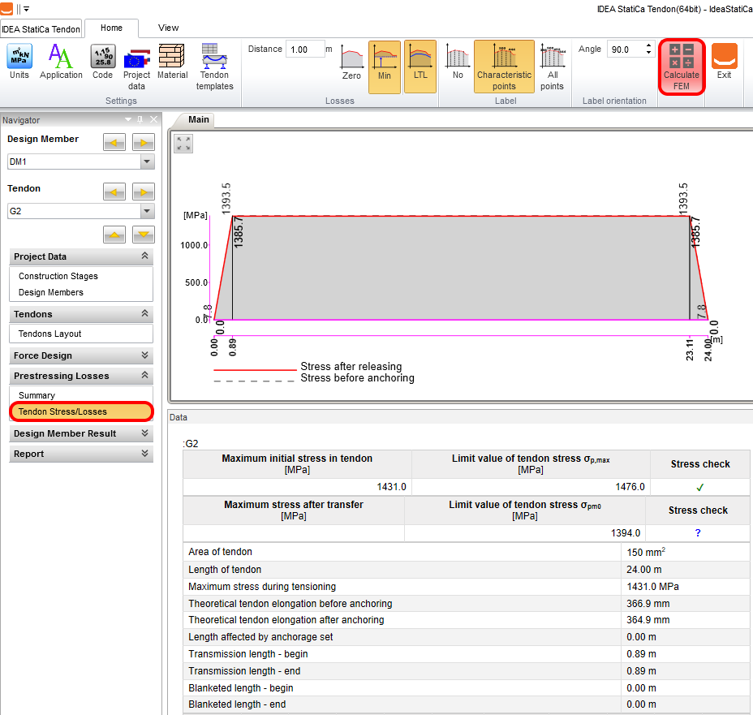Image resolution: width=753 pixels, height=715 pixels.
Task: Click the Distance input field
Action: click(306, 50)
